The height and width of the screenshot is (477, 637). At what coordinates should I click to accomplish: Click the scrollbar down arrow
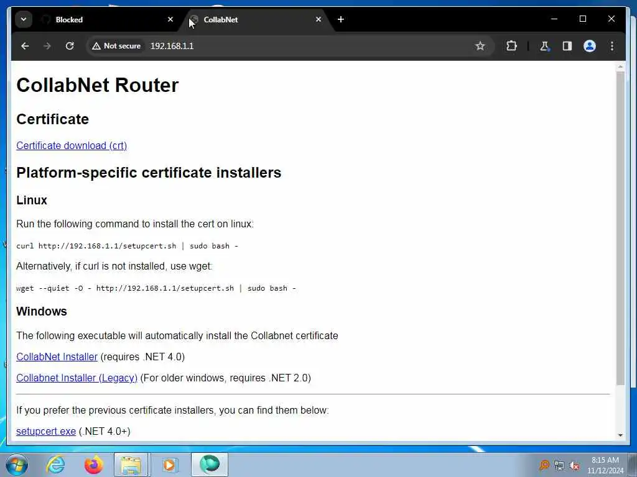coord(620,435)
